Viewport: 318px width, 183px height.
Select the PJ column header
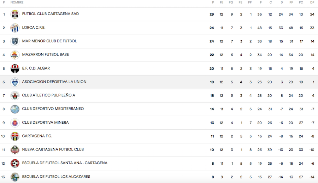222,2
